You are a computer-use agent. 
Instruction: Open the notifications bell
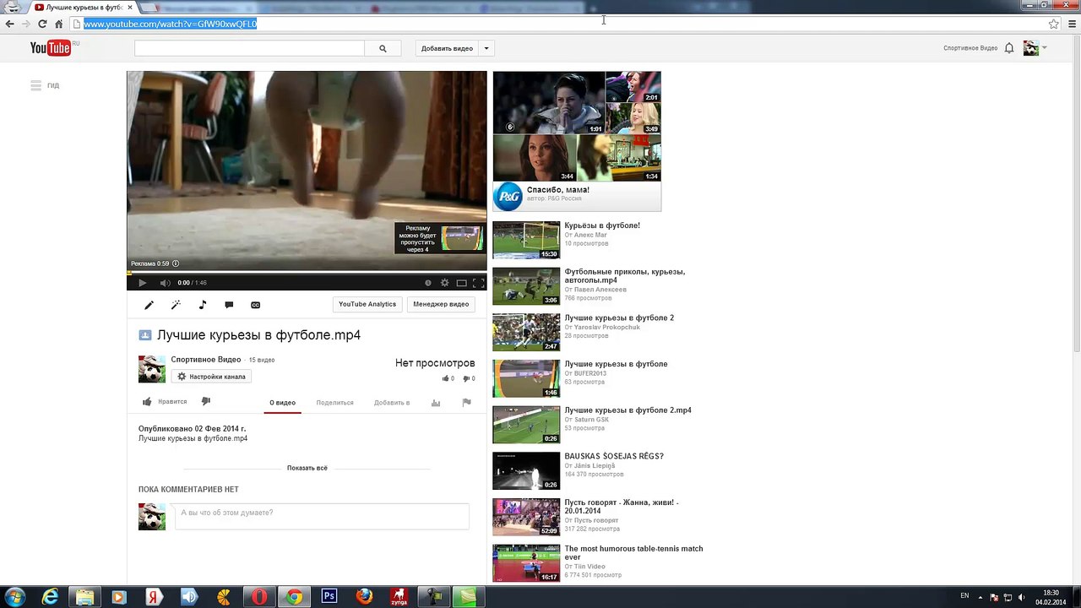point(1009,48)
